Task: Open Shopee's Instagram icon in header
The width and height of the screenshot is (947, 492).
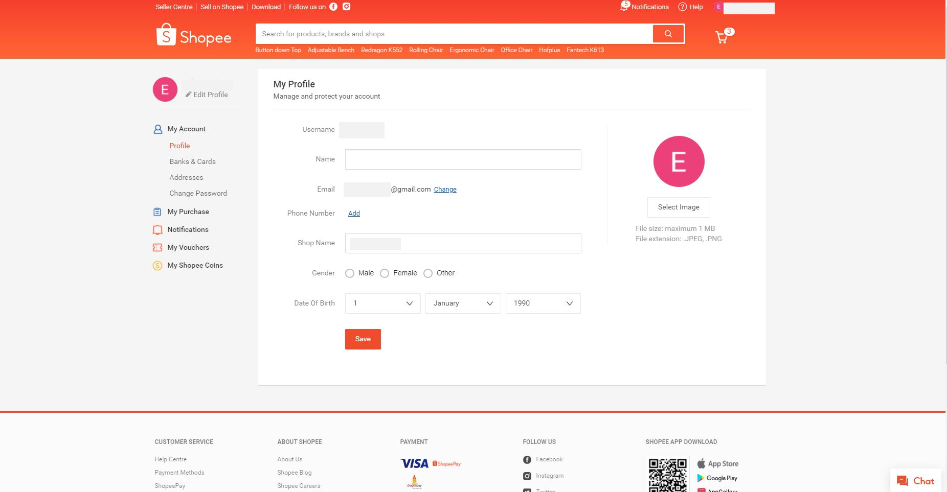Action: [346, 7]
